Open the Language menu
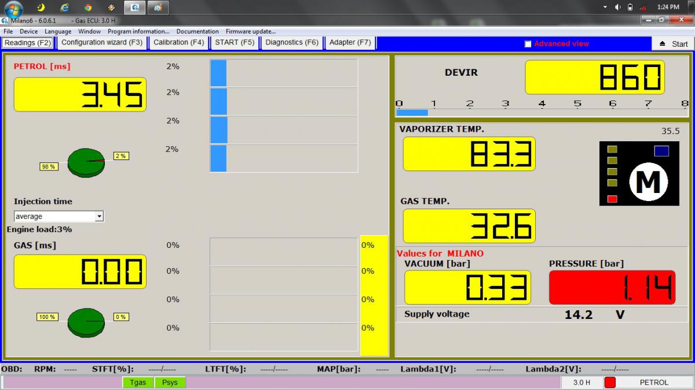The height and width of the screenshot is (390, 695). 58,31
